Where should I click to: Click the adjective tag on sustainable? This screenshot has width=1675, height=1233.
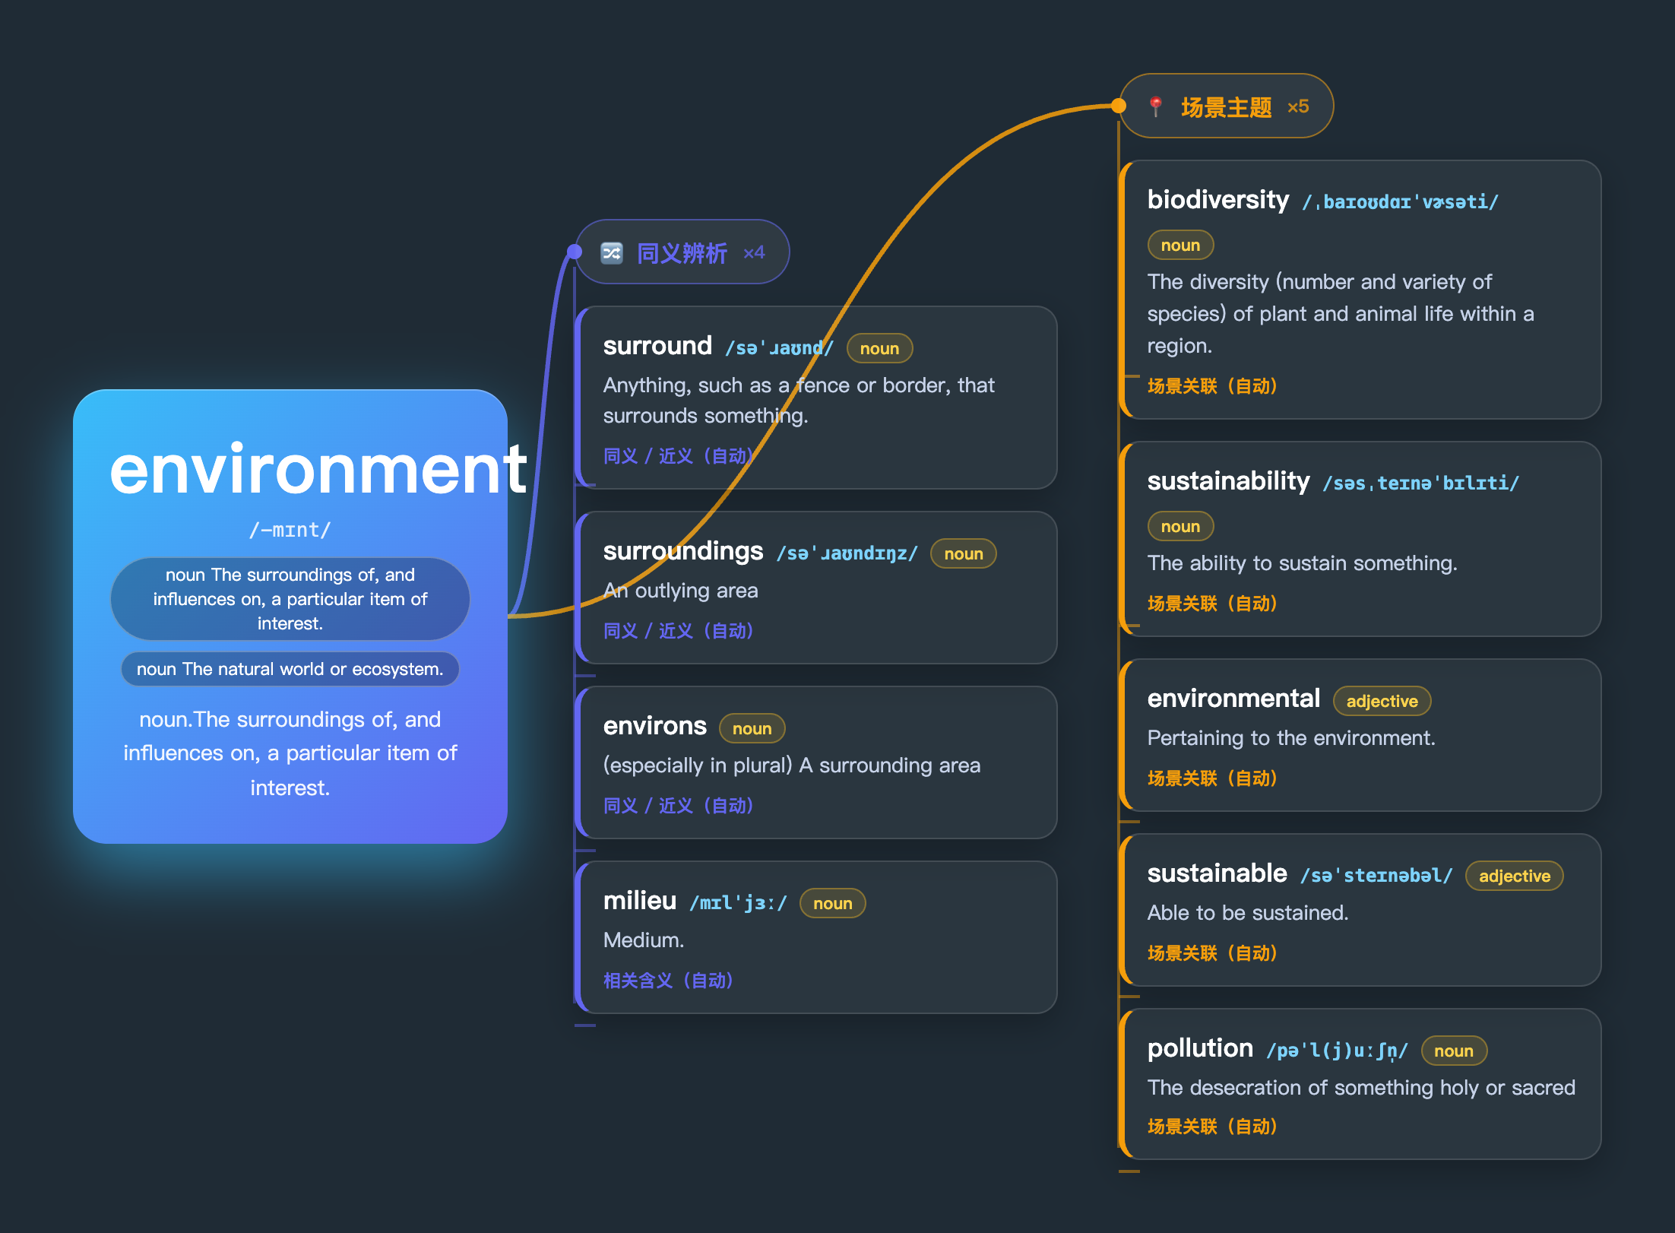point(1514,876)
